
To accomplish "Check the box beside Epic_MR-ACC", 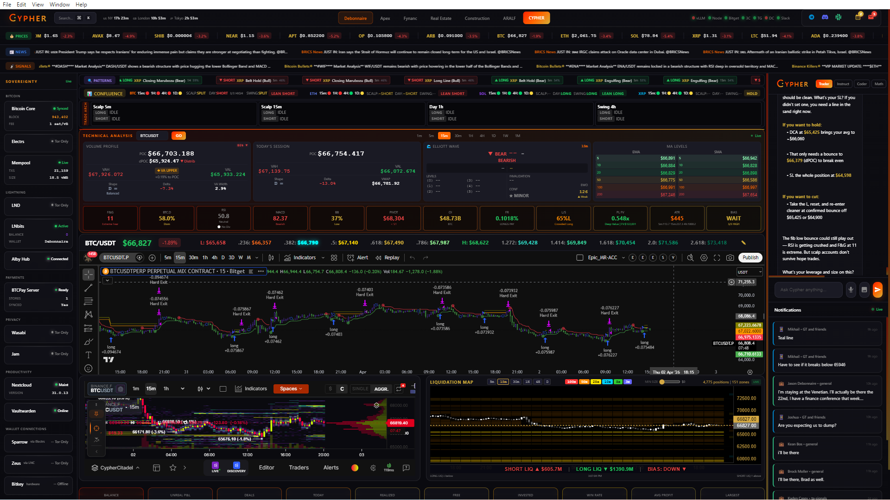I will pos(579,258).
